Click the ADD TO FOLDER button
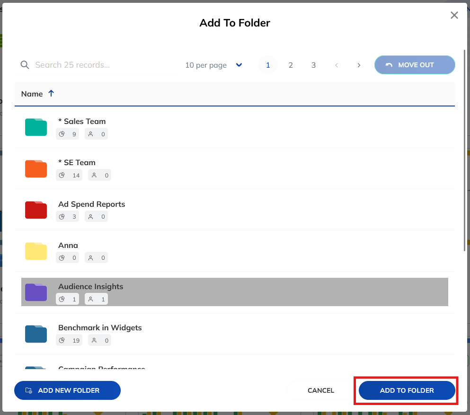Viewport: 470px width, 415px height. 407,390
